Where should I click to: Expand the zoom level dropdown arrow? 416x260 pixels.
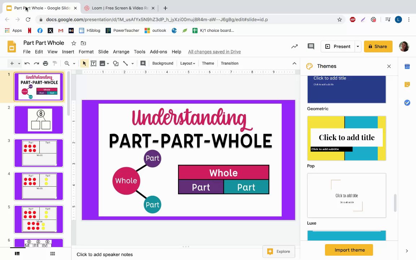[74, 64]
